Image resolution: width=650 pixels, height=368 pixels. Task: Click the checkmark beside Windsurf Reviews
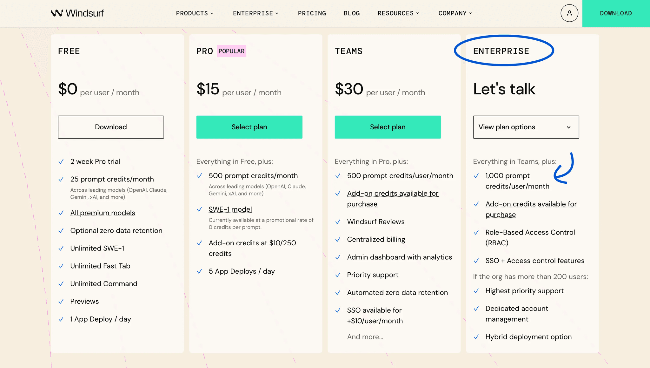click(338, 222)
